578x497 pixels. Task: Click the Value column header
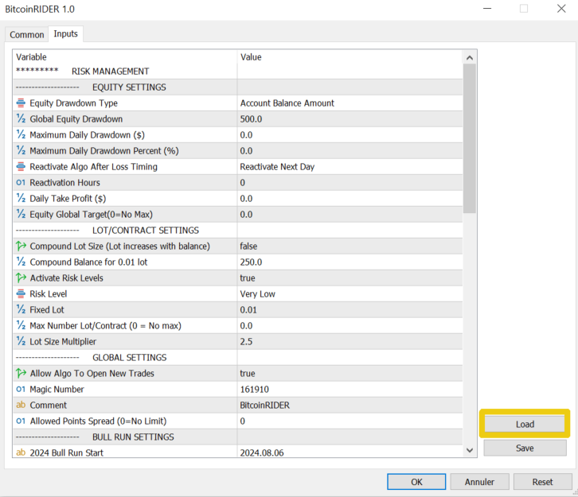350,57
